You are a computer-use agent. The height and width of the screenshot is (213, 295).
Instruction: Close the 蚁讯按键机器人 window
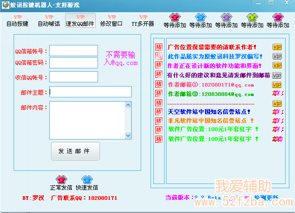(x=287, y=3)
